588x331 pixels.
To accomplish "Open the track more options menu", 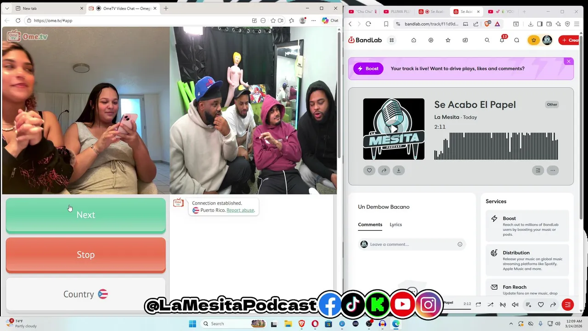I will coord(553,171).
